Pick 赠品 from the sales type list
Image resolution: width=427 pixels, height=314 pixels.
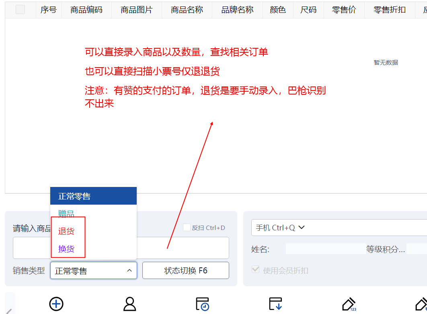tap(66, 213)
